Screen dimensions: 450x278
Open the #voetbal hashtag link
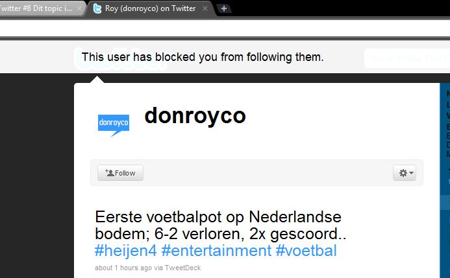(x=306, y=251)
